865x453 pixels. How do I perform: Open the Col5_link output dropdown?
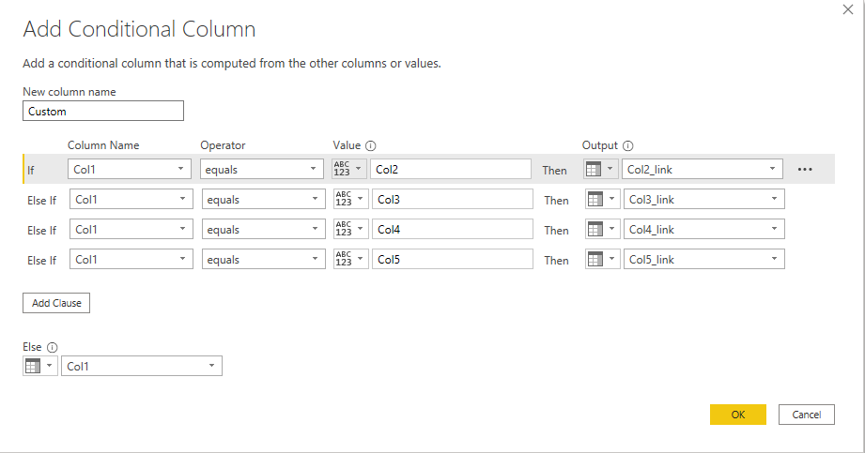pyautogui.click(x=703, y=259)
